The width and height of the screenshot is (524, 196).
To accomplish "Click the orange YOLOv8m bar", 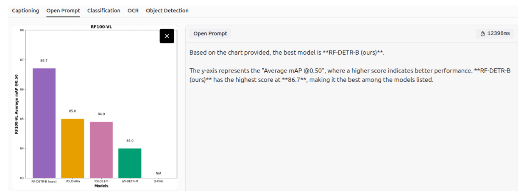I will pos(72,148).
